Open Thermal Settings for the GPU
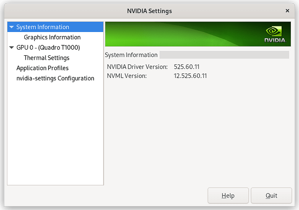299x210 pixels. [x=46, y=58]
